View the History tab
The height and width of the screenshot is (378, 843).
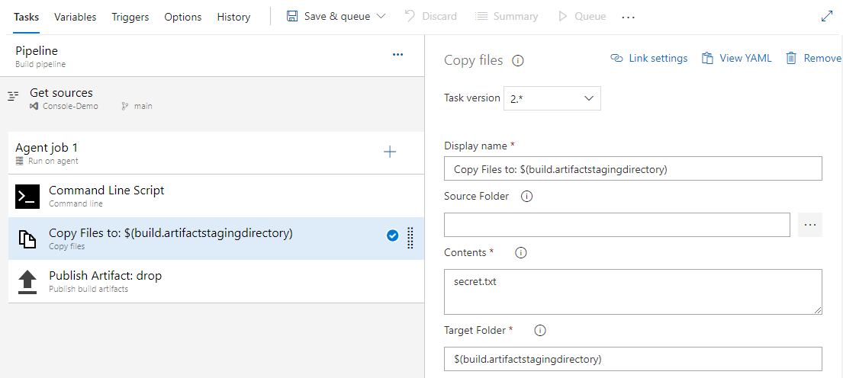(x=234, y=17)
